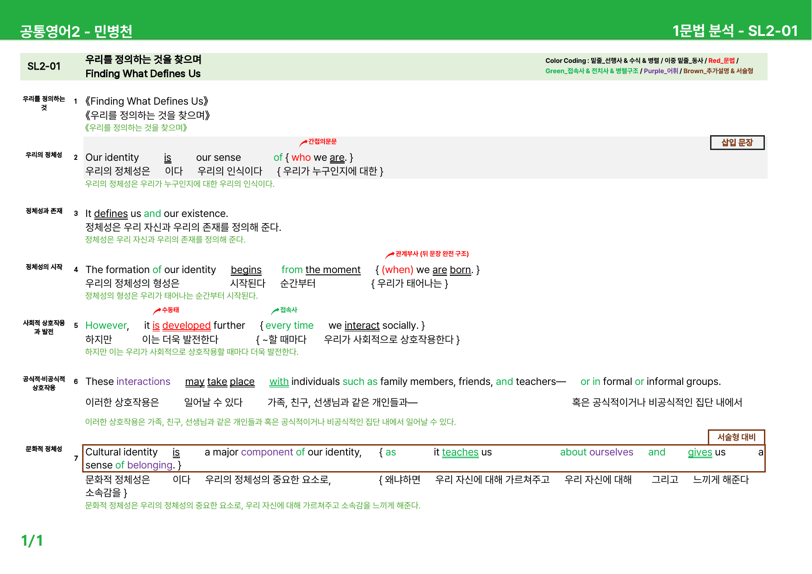Viewport: 812px width, 574px height.
Task: Click the purple 'component' in sentence 7
Action: (267, 452)
